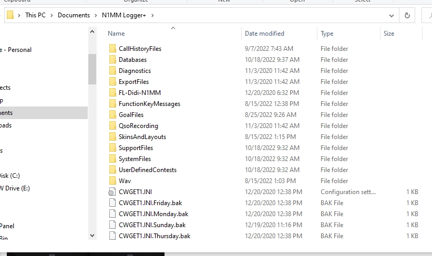This screenshot has height=256, width=432.
Task: Select the SkinsAndLayouts folder name
Action: click(x=142, y=137)
